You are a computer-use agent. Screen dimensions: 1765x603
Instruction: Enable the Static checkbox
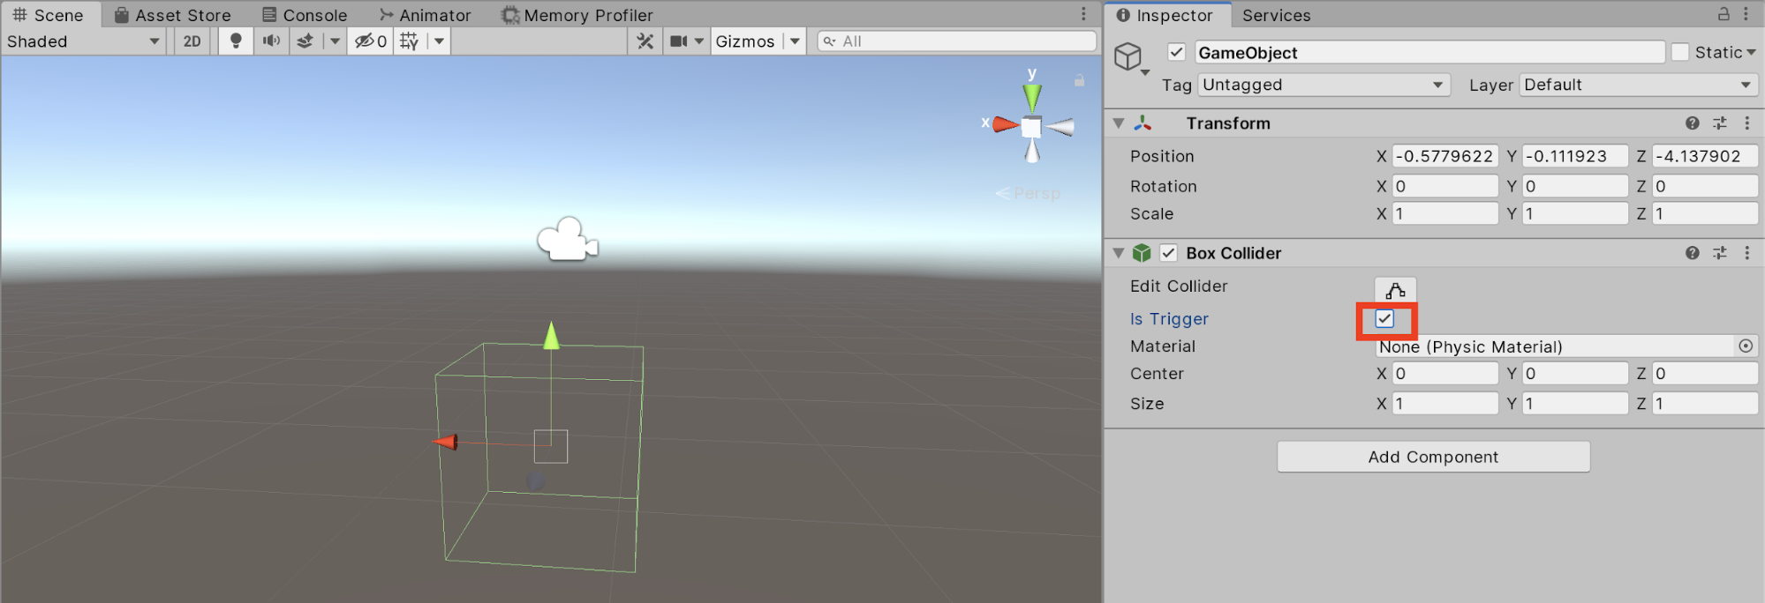pyautogui.click(x=1680, y=53)
